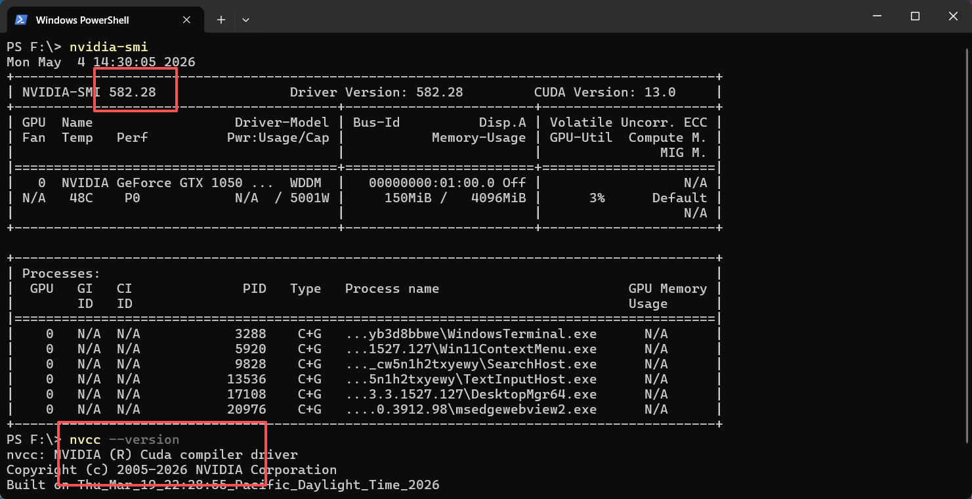Click the 'GPU-Util' column header
This screenshot has width=972, height=499.
pos(581,137)
